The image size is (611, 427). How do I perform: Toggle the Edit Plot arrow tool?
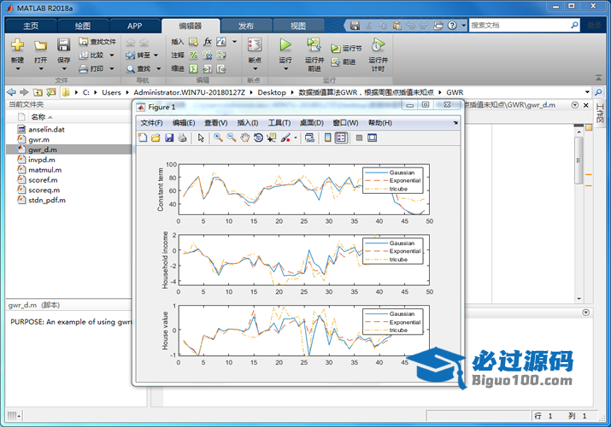pos(201,137)
